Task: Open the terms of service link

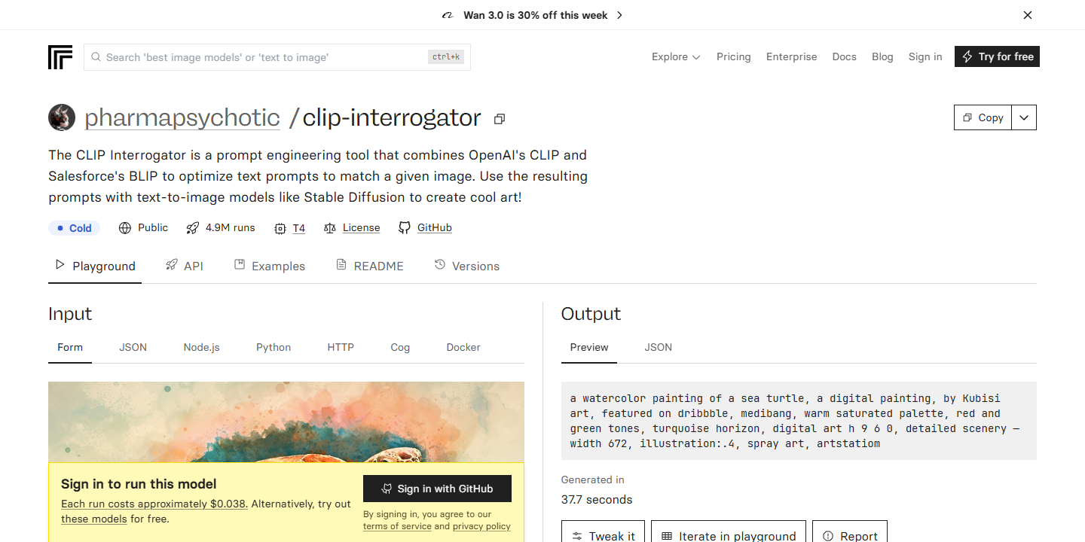Action: (397, 526)
